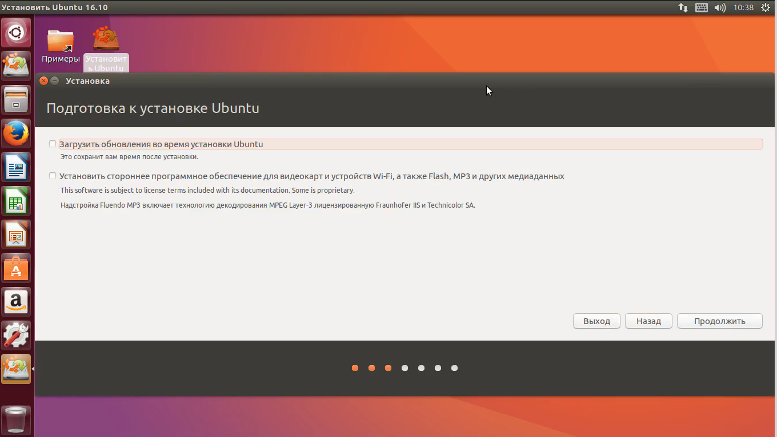This screenshot has width=777, height=437.
Task: Open the Files manager icon
Action: (x=16, y=100)
